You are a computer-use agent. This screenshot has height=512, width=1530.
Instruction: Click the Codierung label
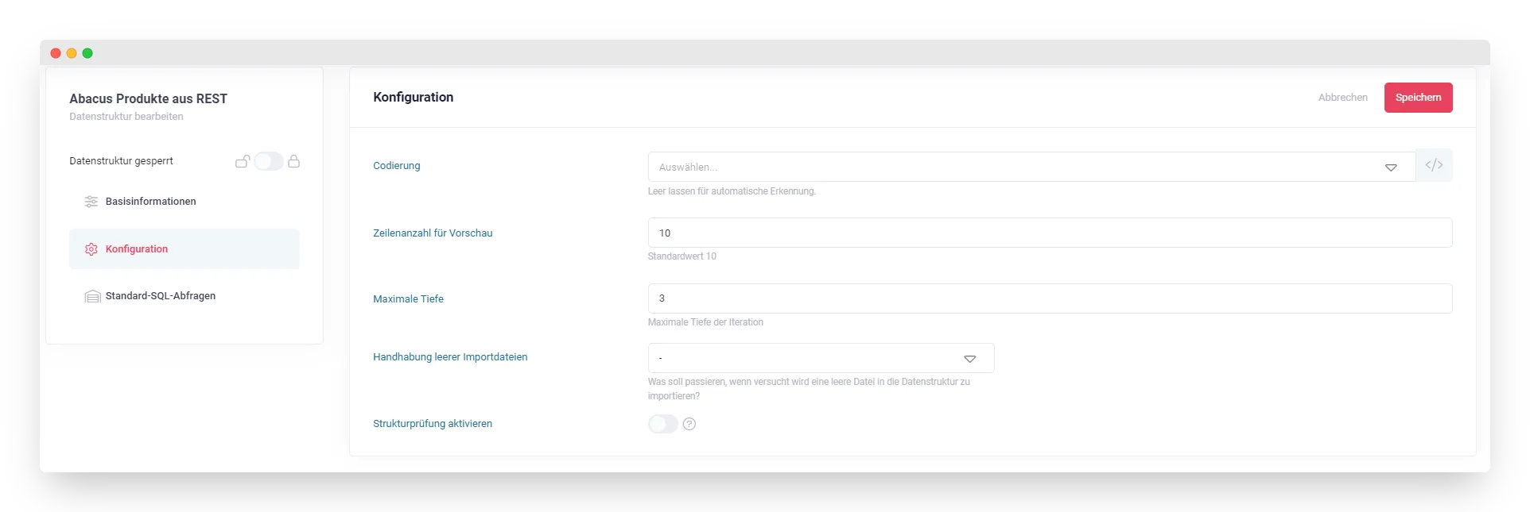(x=397, y=166)
